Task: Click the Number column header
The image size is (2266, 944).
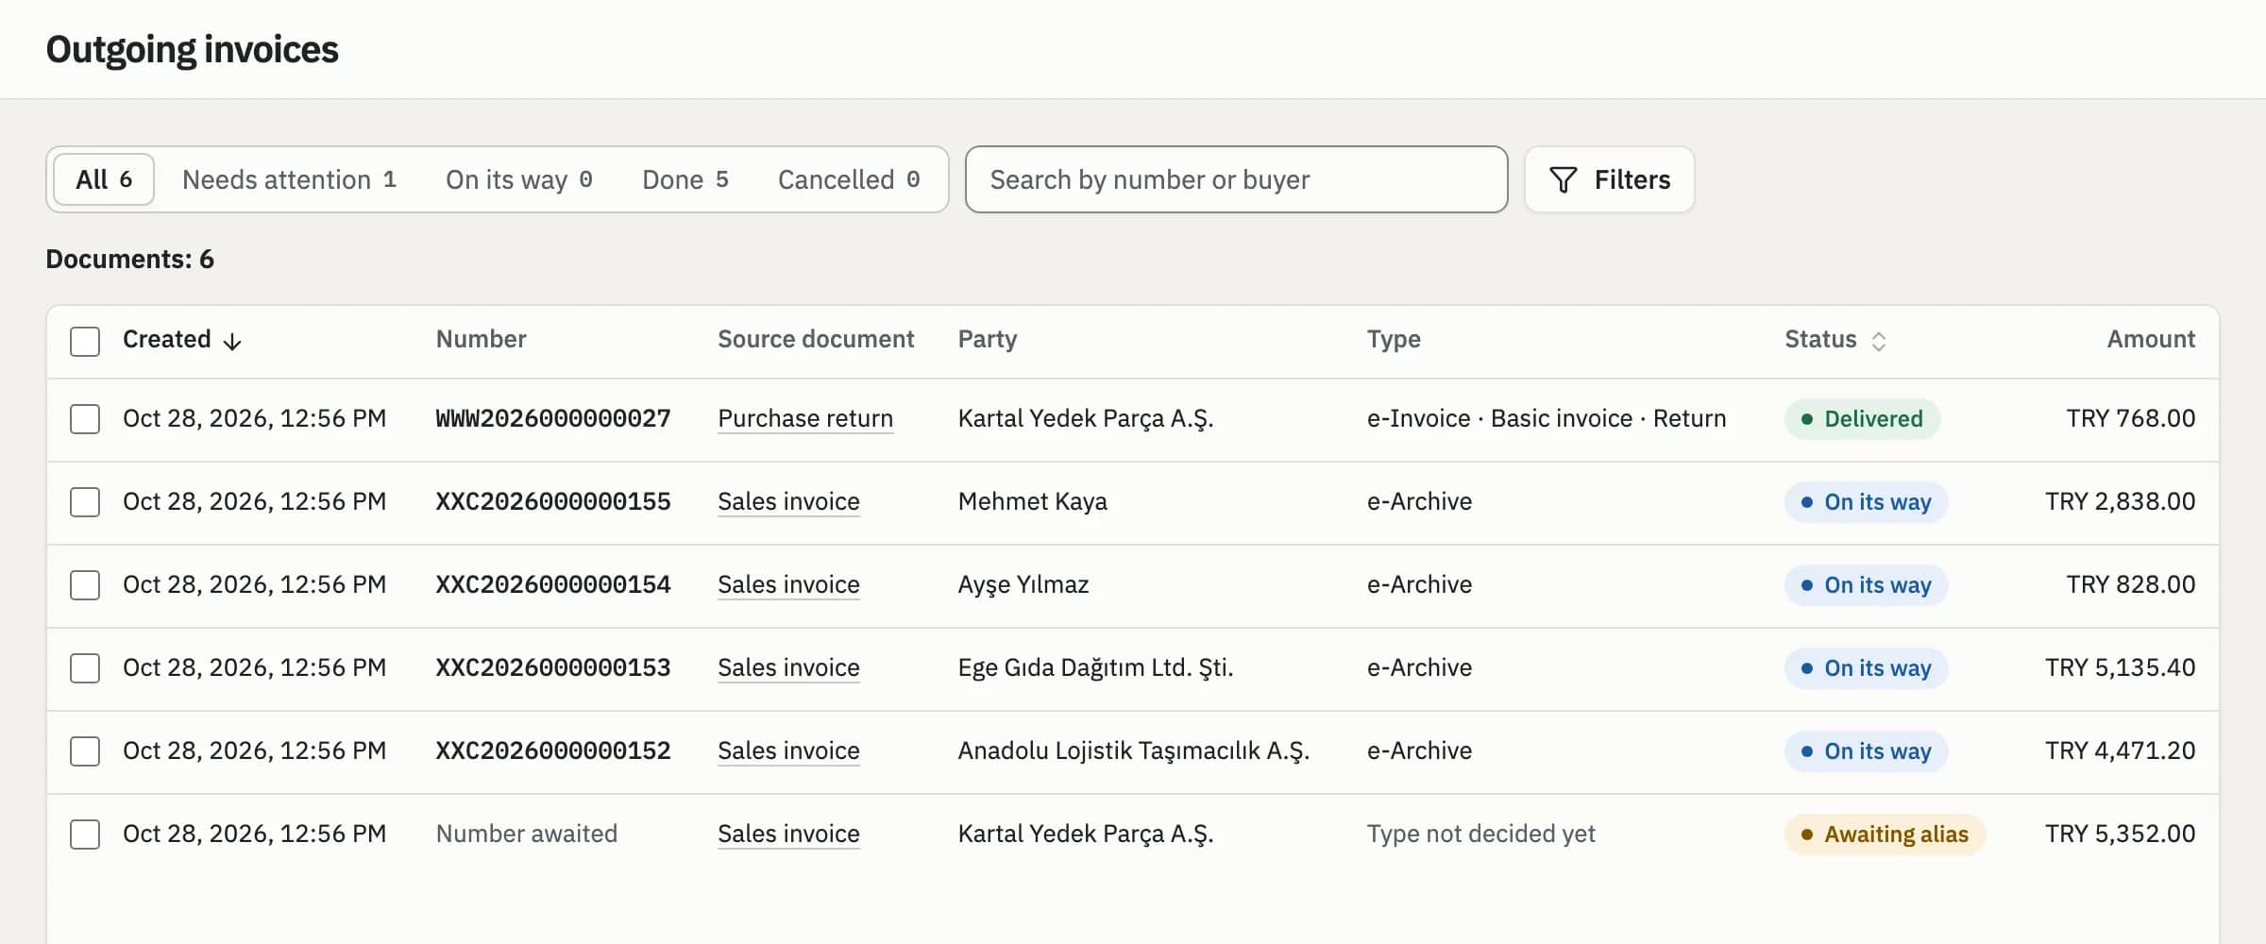Action: [481, 339]
